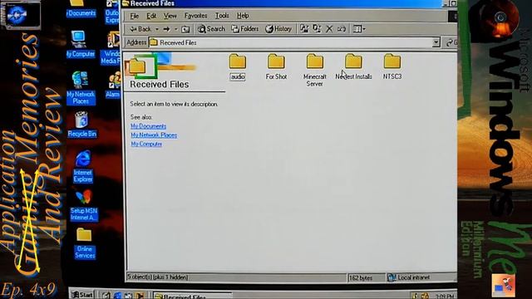Viewport: 532px width, 299px height.
Task: Select the My Computer desktop icon
Action: [x=80, y=44]
